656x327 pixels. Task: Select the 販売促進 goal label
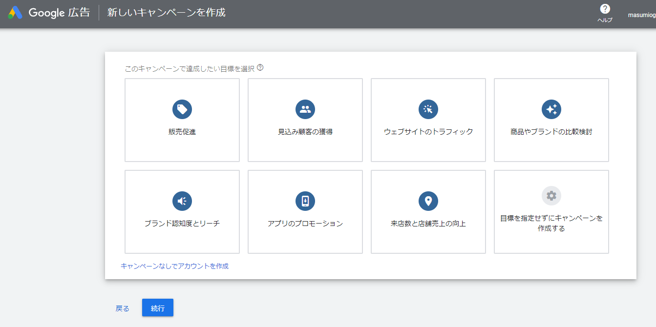(182, 132)
